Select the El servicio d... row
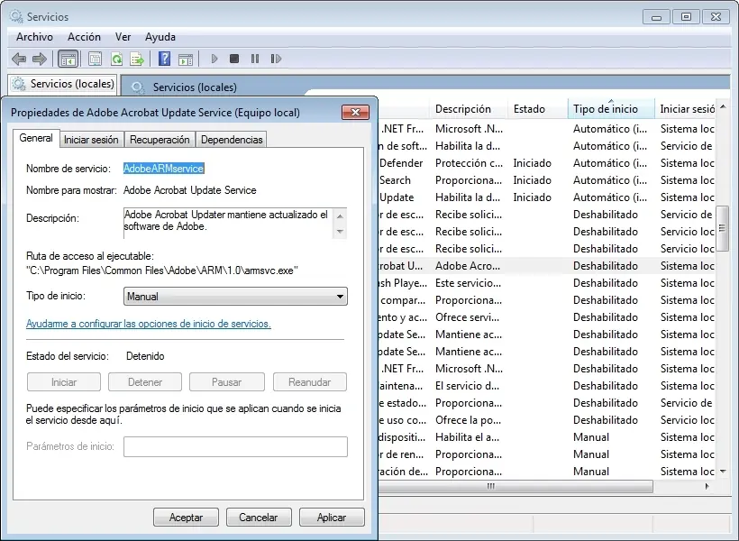 coord(547,386)
